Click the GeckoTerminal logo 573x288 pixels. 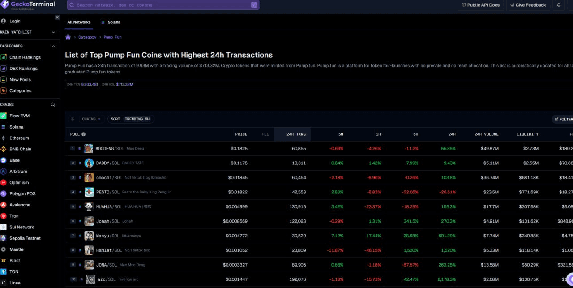(x=28, y=5)
